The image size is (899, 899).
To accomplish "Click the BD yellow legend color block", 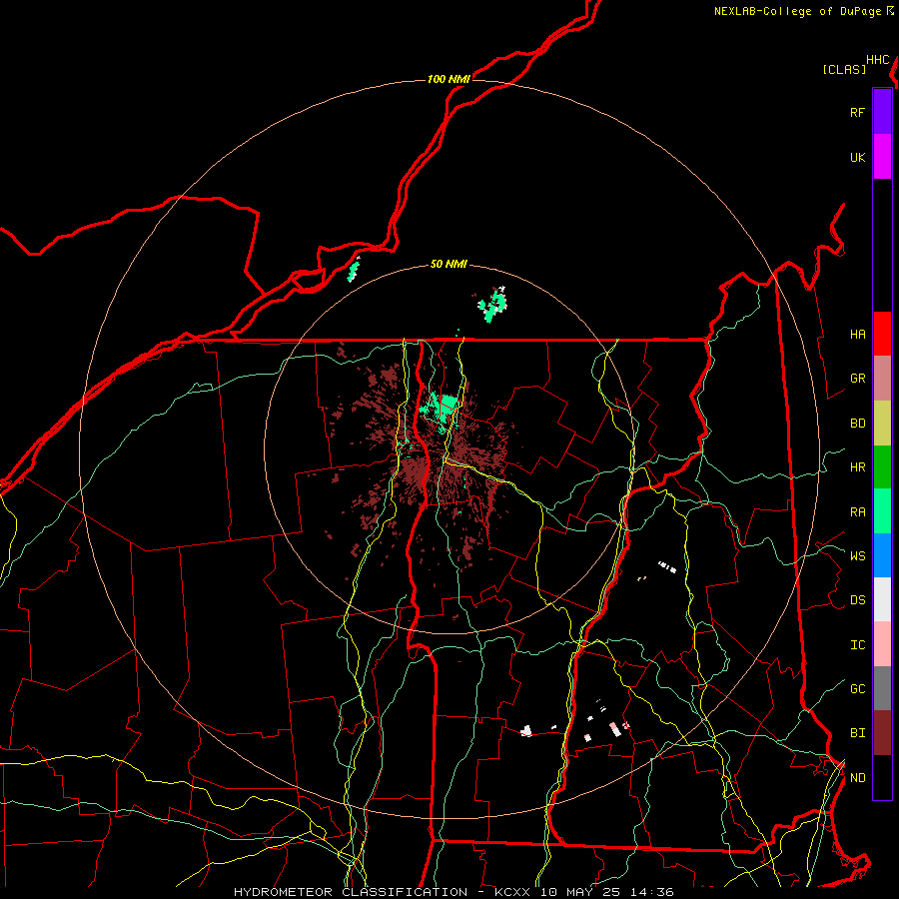I will (882, 424).
